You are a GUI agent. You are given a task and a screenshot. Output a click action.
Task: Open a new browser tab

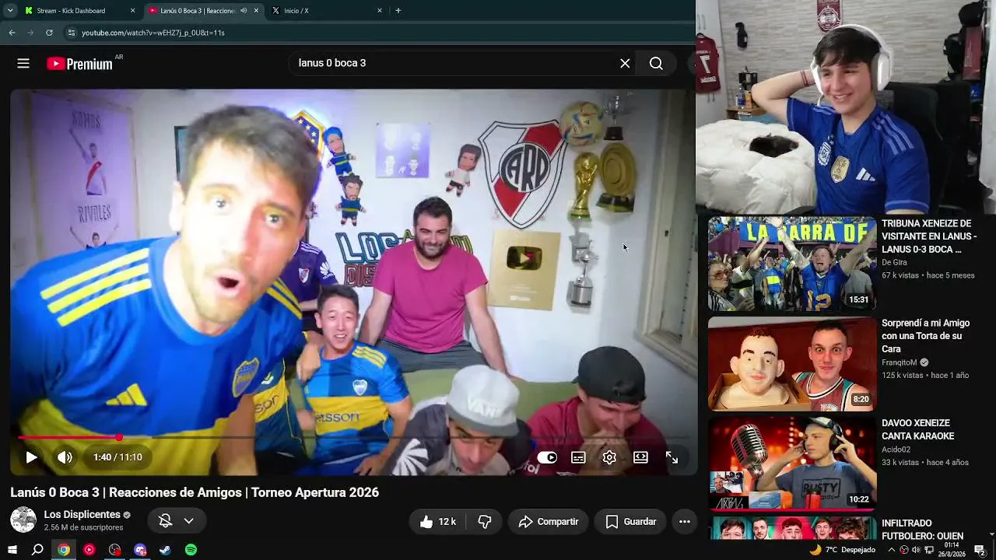[398, 11]
